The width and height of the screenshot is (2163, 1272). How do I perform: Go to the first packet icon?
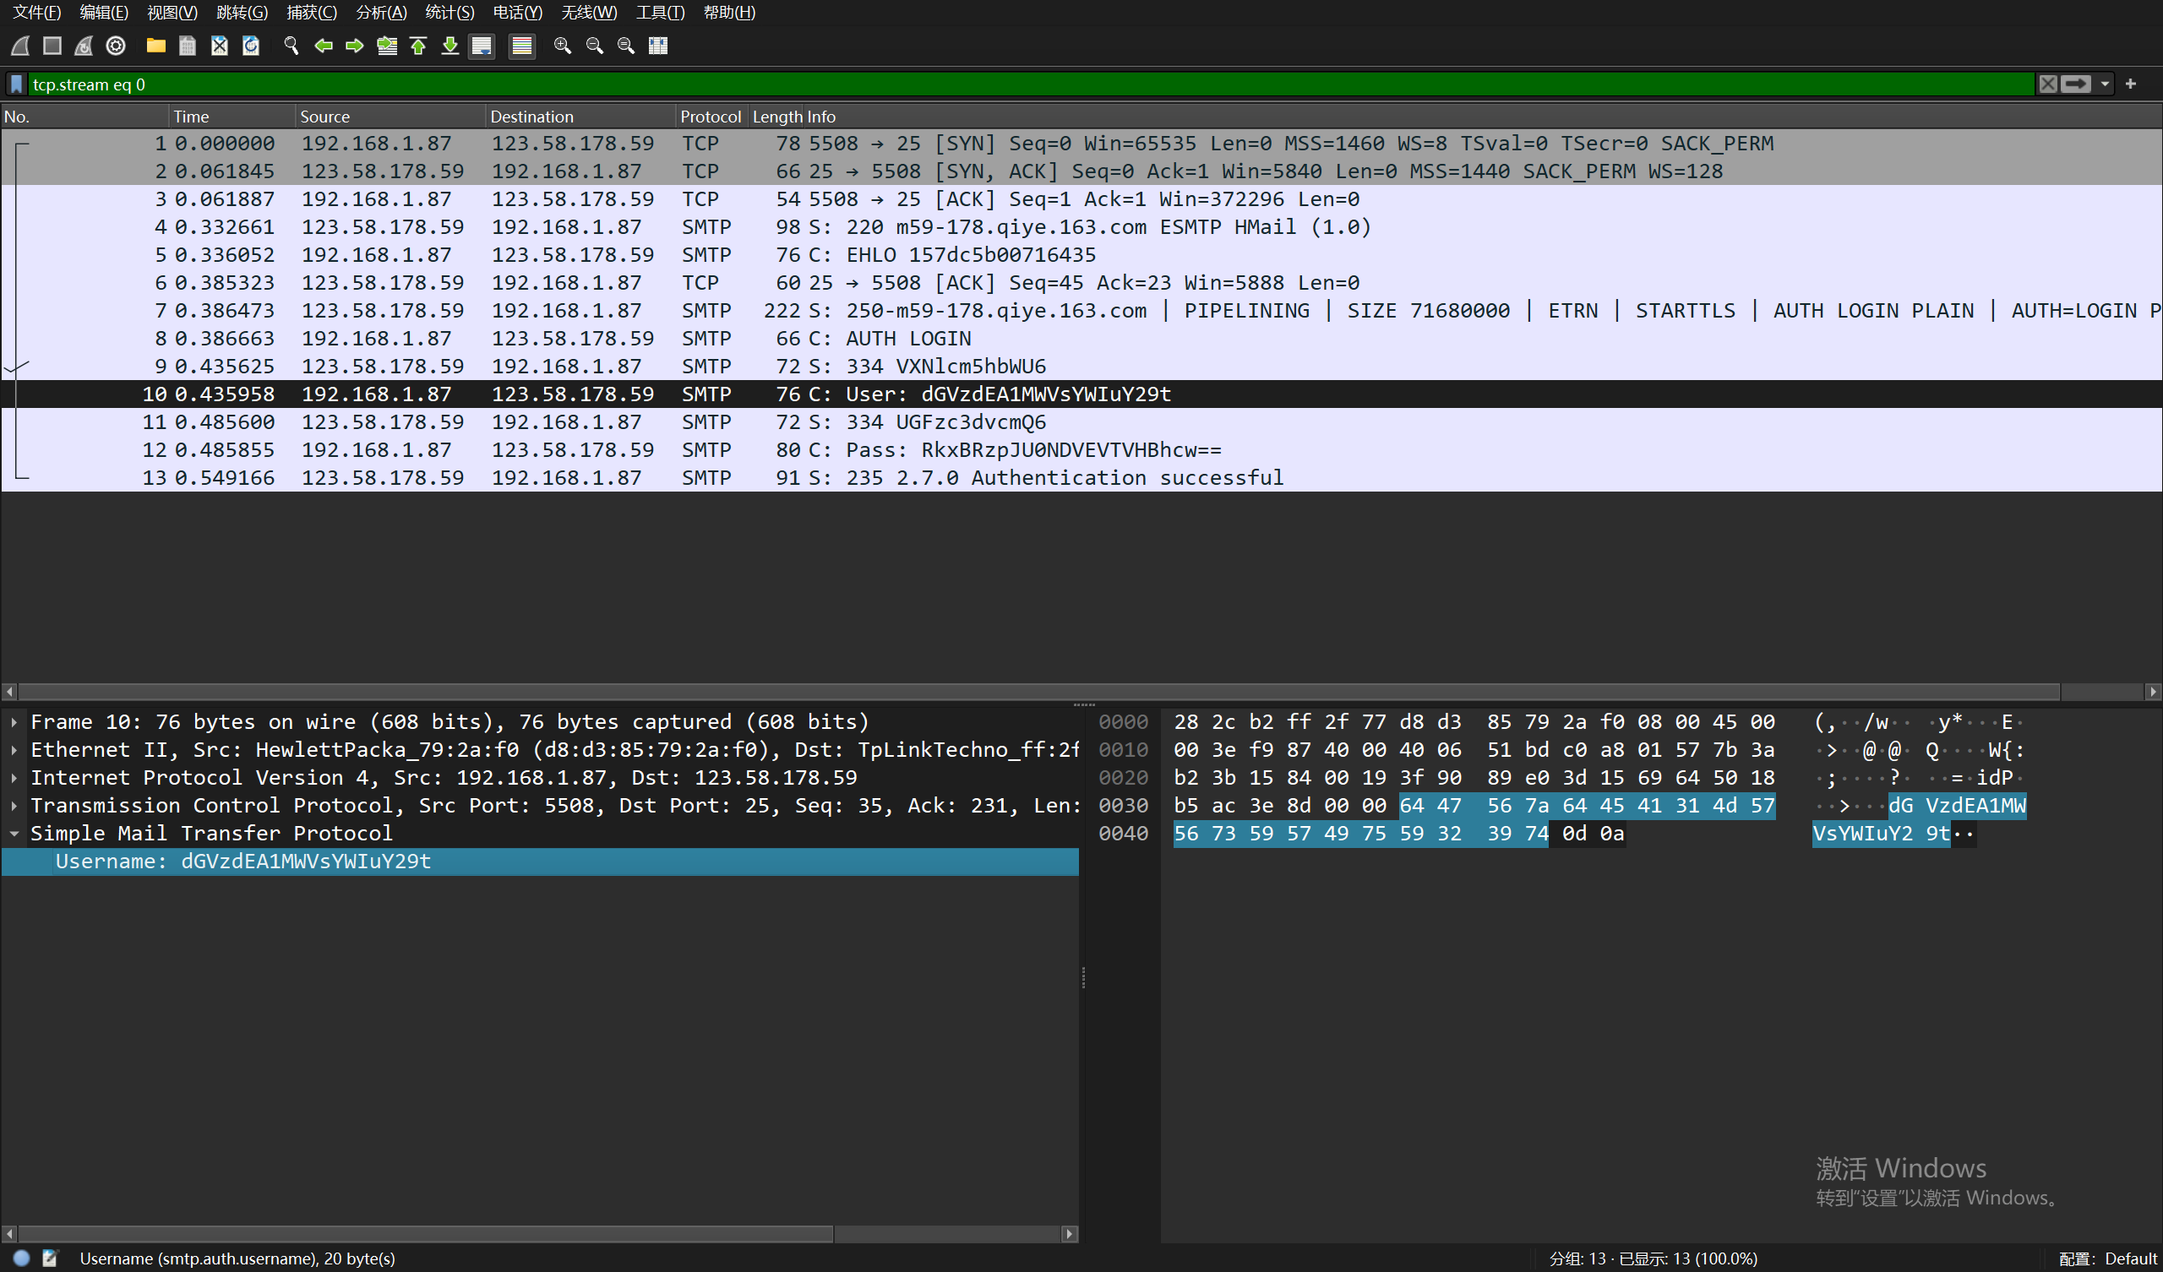tap(418, 46)
